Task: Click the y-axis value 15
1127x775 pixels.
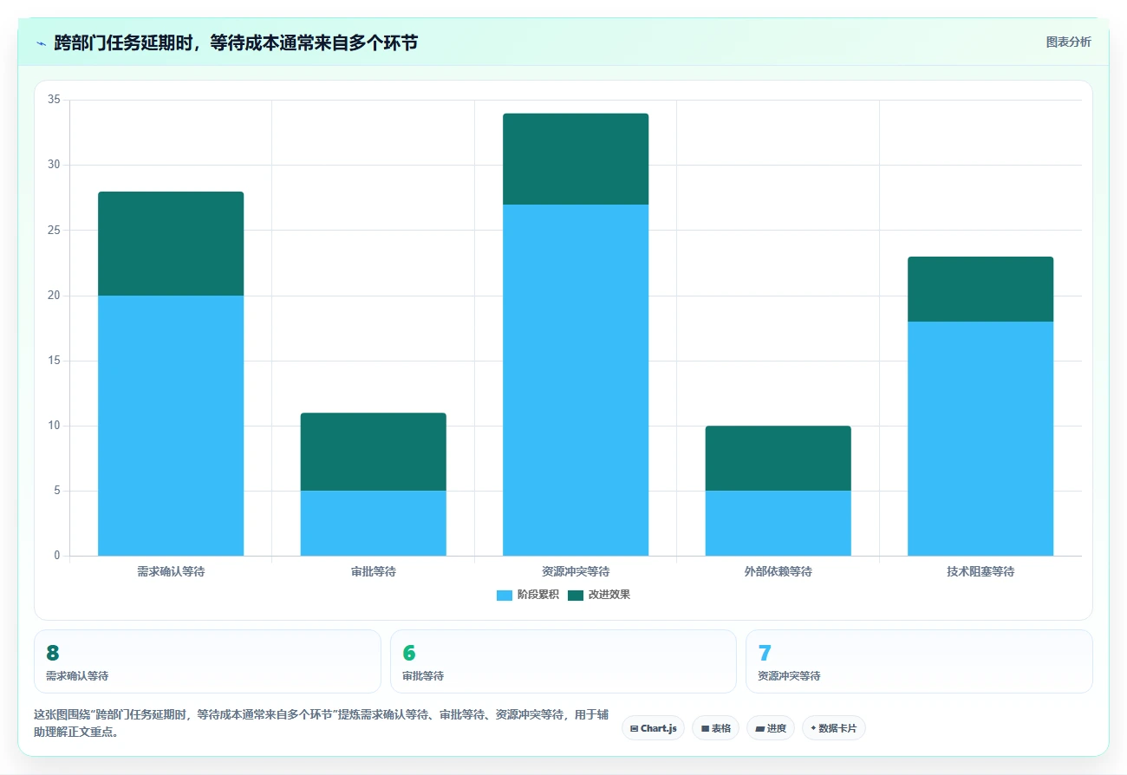Action: pyautogui.click(x=54, y=361)
